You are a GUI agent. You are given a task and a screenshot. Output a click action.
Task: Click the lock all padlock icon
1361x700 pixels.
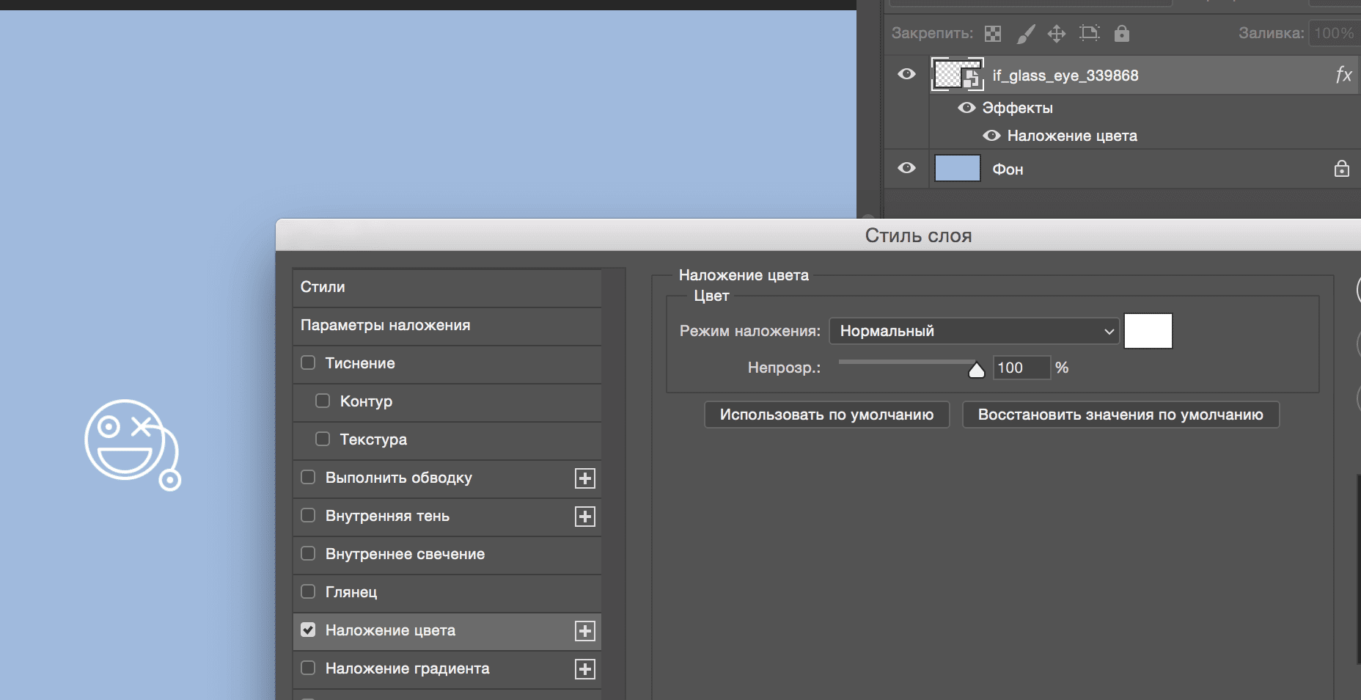[x=1122, y=33]
